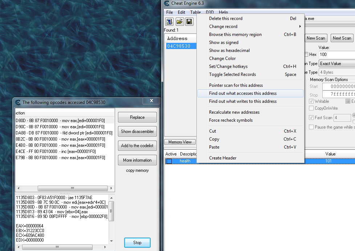Enable Pause the game while scanning
This screenshot has height=251, width=355.
[311, 127]
